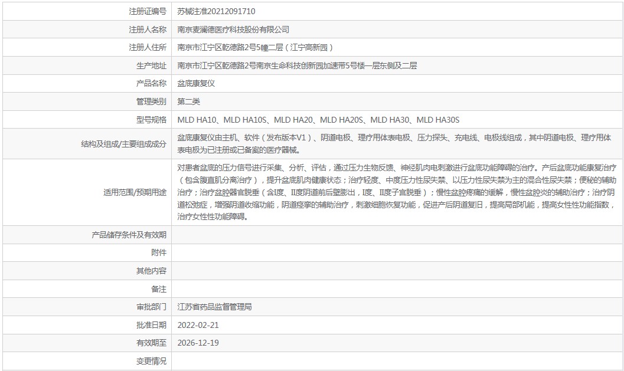Select the label 注册证编号
624x371 pixels.
147,11
